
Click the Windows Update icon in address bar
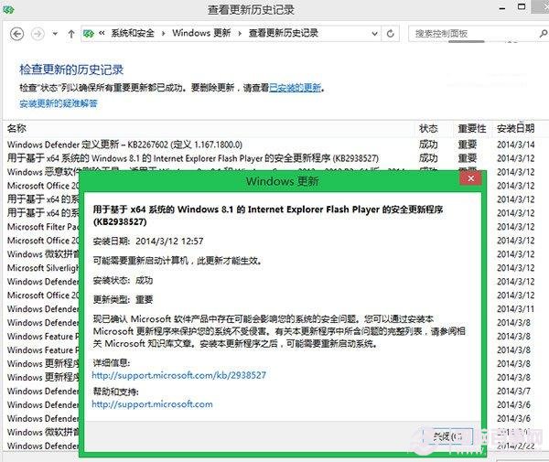click(89, 33)
